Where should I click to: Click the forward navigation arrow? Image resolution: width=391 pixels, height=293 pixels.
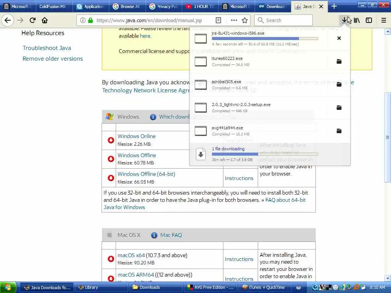tap(20, 20)
